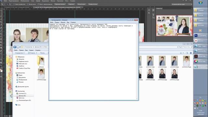Open Photoshop Окно menu
The width and height of the screenshot is (208, 117).
[x=67, y=1]
